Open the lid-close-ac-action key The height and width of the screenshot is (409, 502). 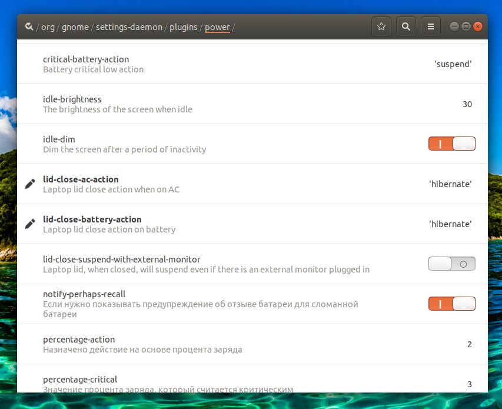coord(252,184)
